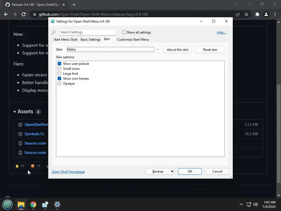Screen dimensions: 281x211
Task: Bookmark this page with the star icon
Action: 246,14
